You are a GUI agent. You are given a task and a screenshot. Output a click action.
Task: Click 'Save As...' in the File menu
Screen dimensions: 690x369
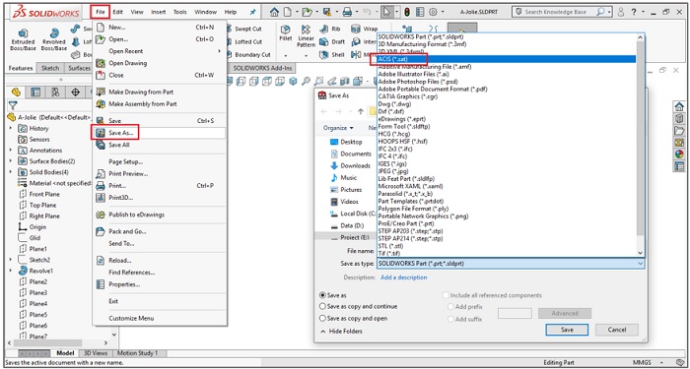(x=159, y=133)
